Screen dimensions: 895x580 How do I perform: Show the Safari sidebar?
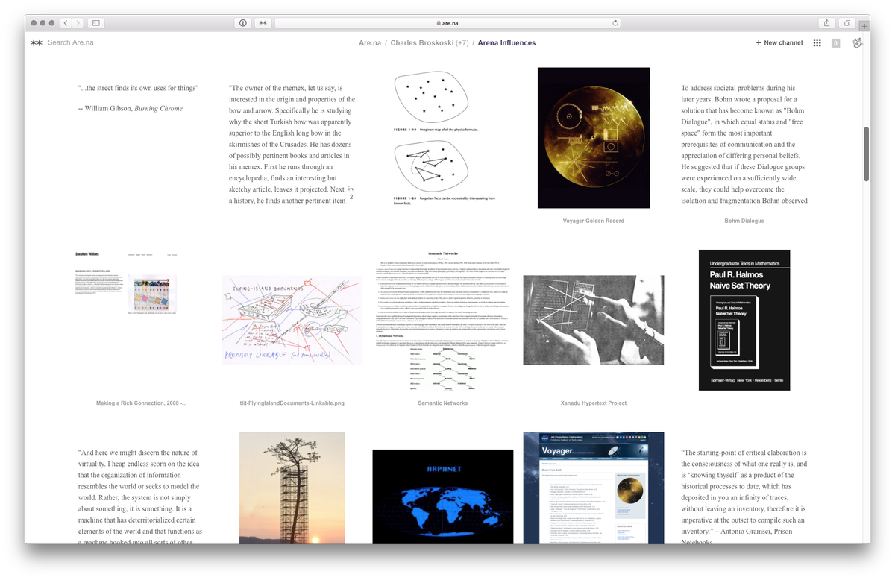(x=97, y=23)
